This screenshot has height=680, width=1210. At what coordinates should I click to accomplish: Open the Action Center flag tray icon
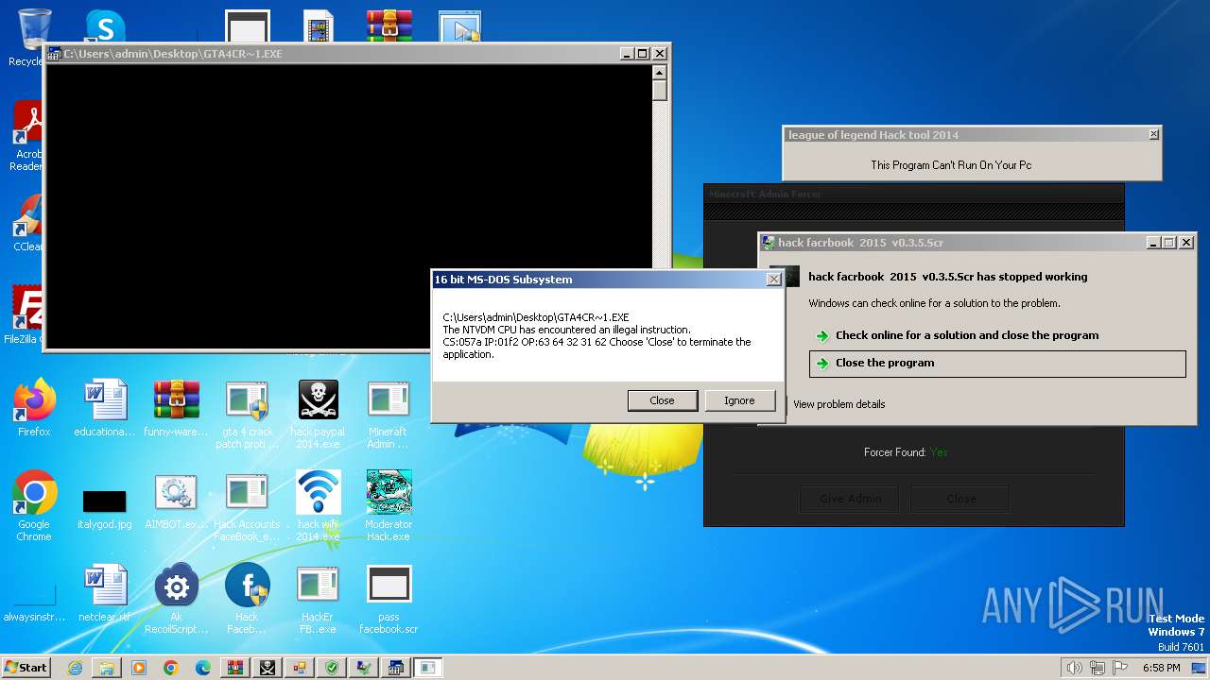(x=1121, y=668)
